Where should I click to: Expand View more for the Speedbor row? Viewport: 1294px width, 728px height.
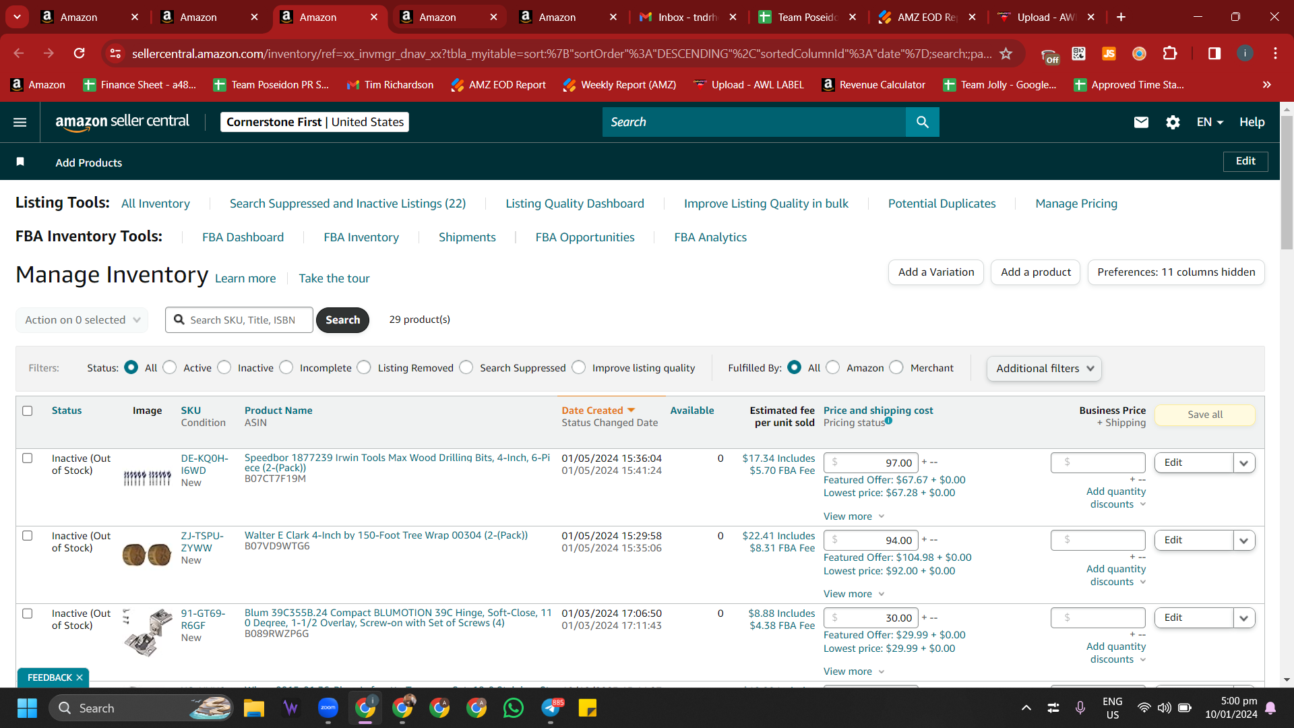pos(854,516)
